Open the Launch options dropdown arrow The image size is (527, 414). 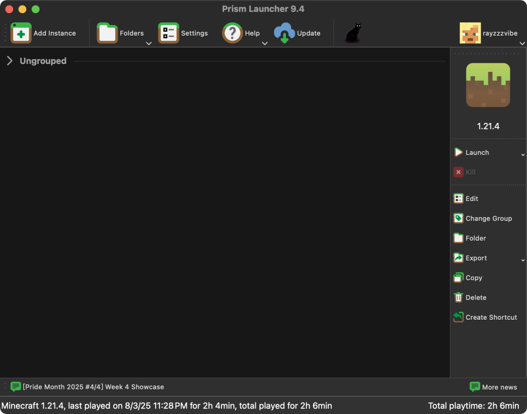click(523, 155)
